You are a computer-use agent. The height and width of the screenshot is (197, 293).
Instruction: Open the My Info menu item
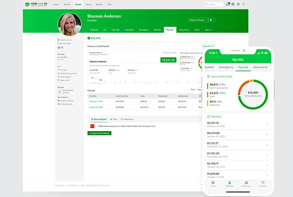pos(67,4)
